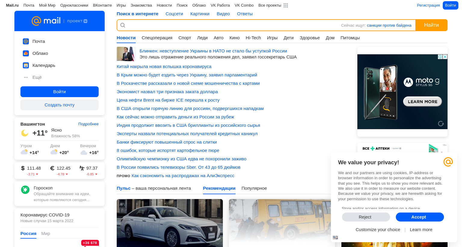Click LEARN MORE on moto g ad
The image size is (462, 247).
point(423,102)
